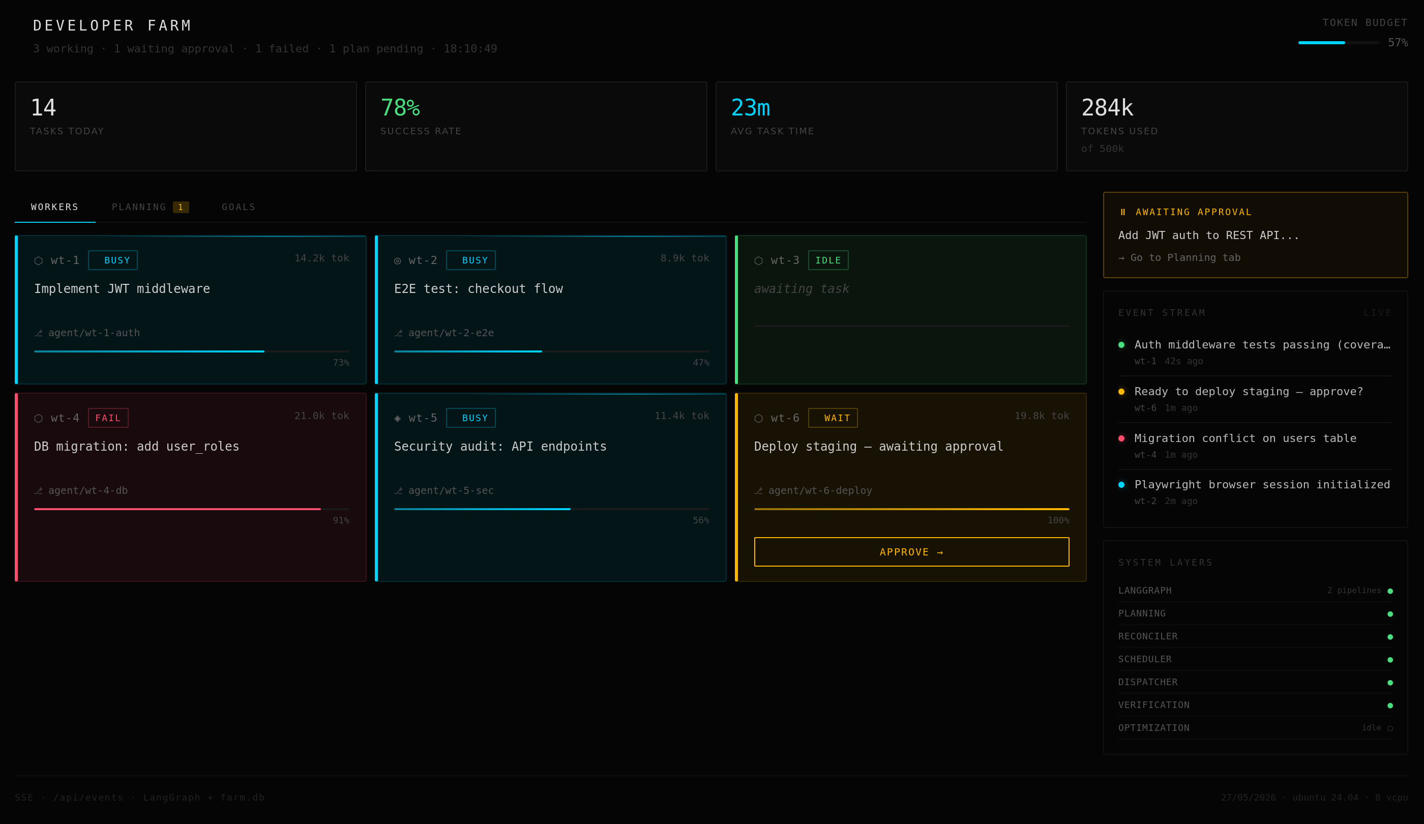Open the Success Rate stat card
This screenshot has width=1424, height=824.
(x=536, y=126)
